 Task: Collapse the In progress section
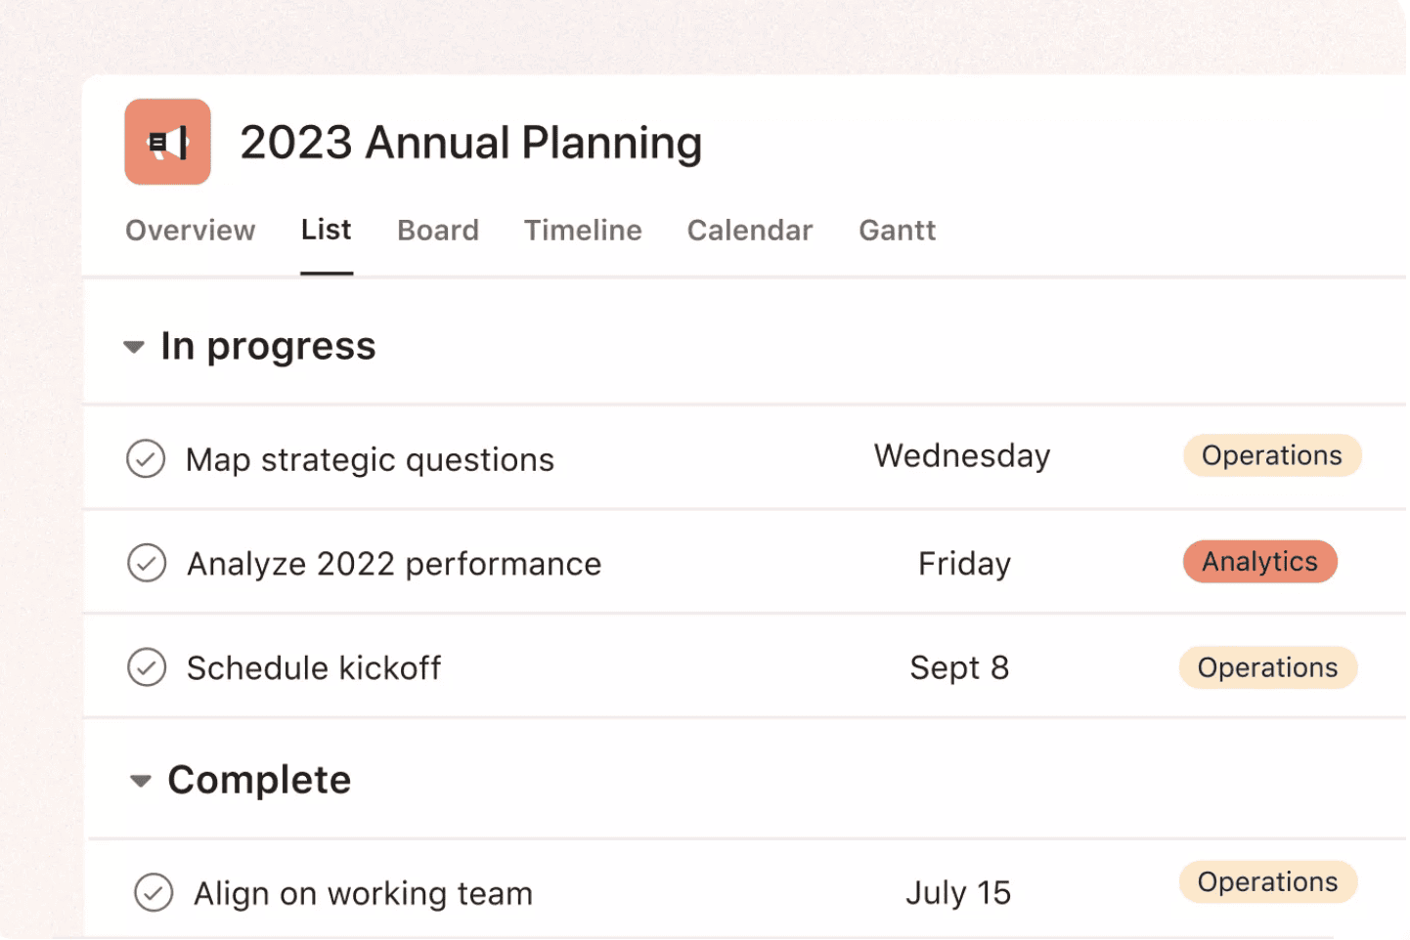134,347
